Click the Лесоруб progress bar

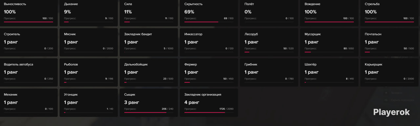(x=269, y=52)
